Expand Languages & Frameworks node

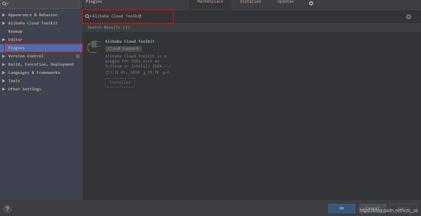tap(4, 72)
